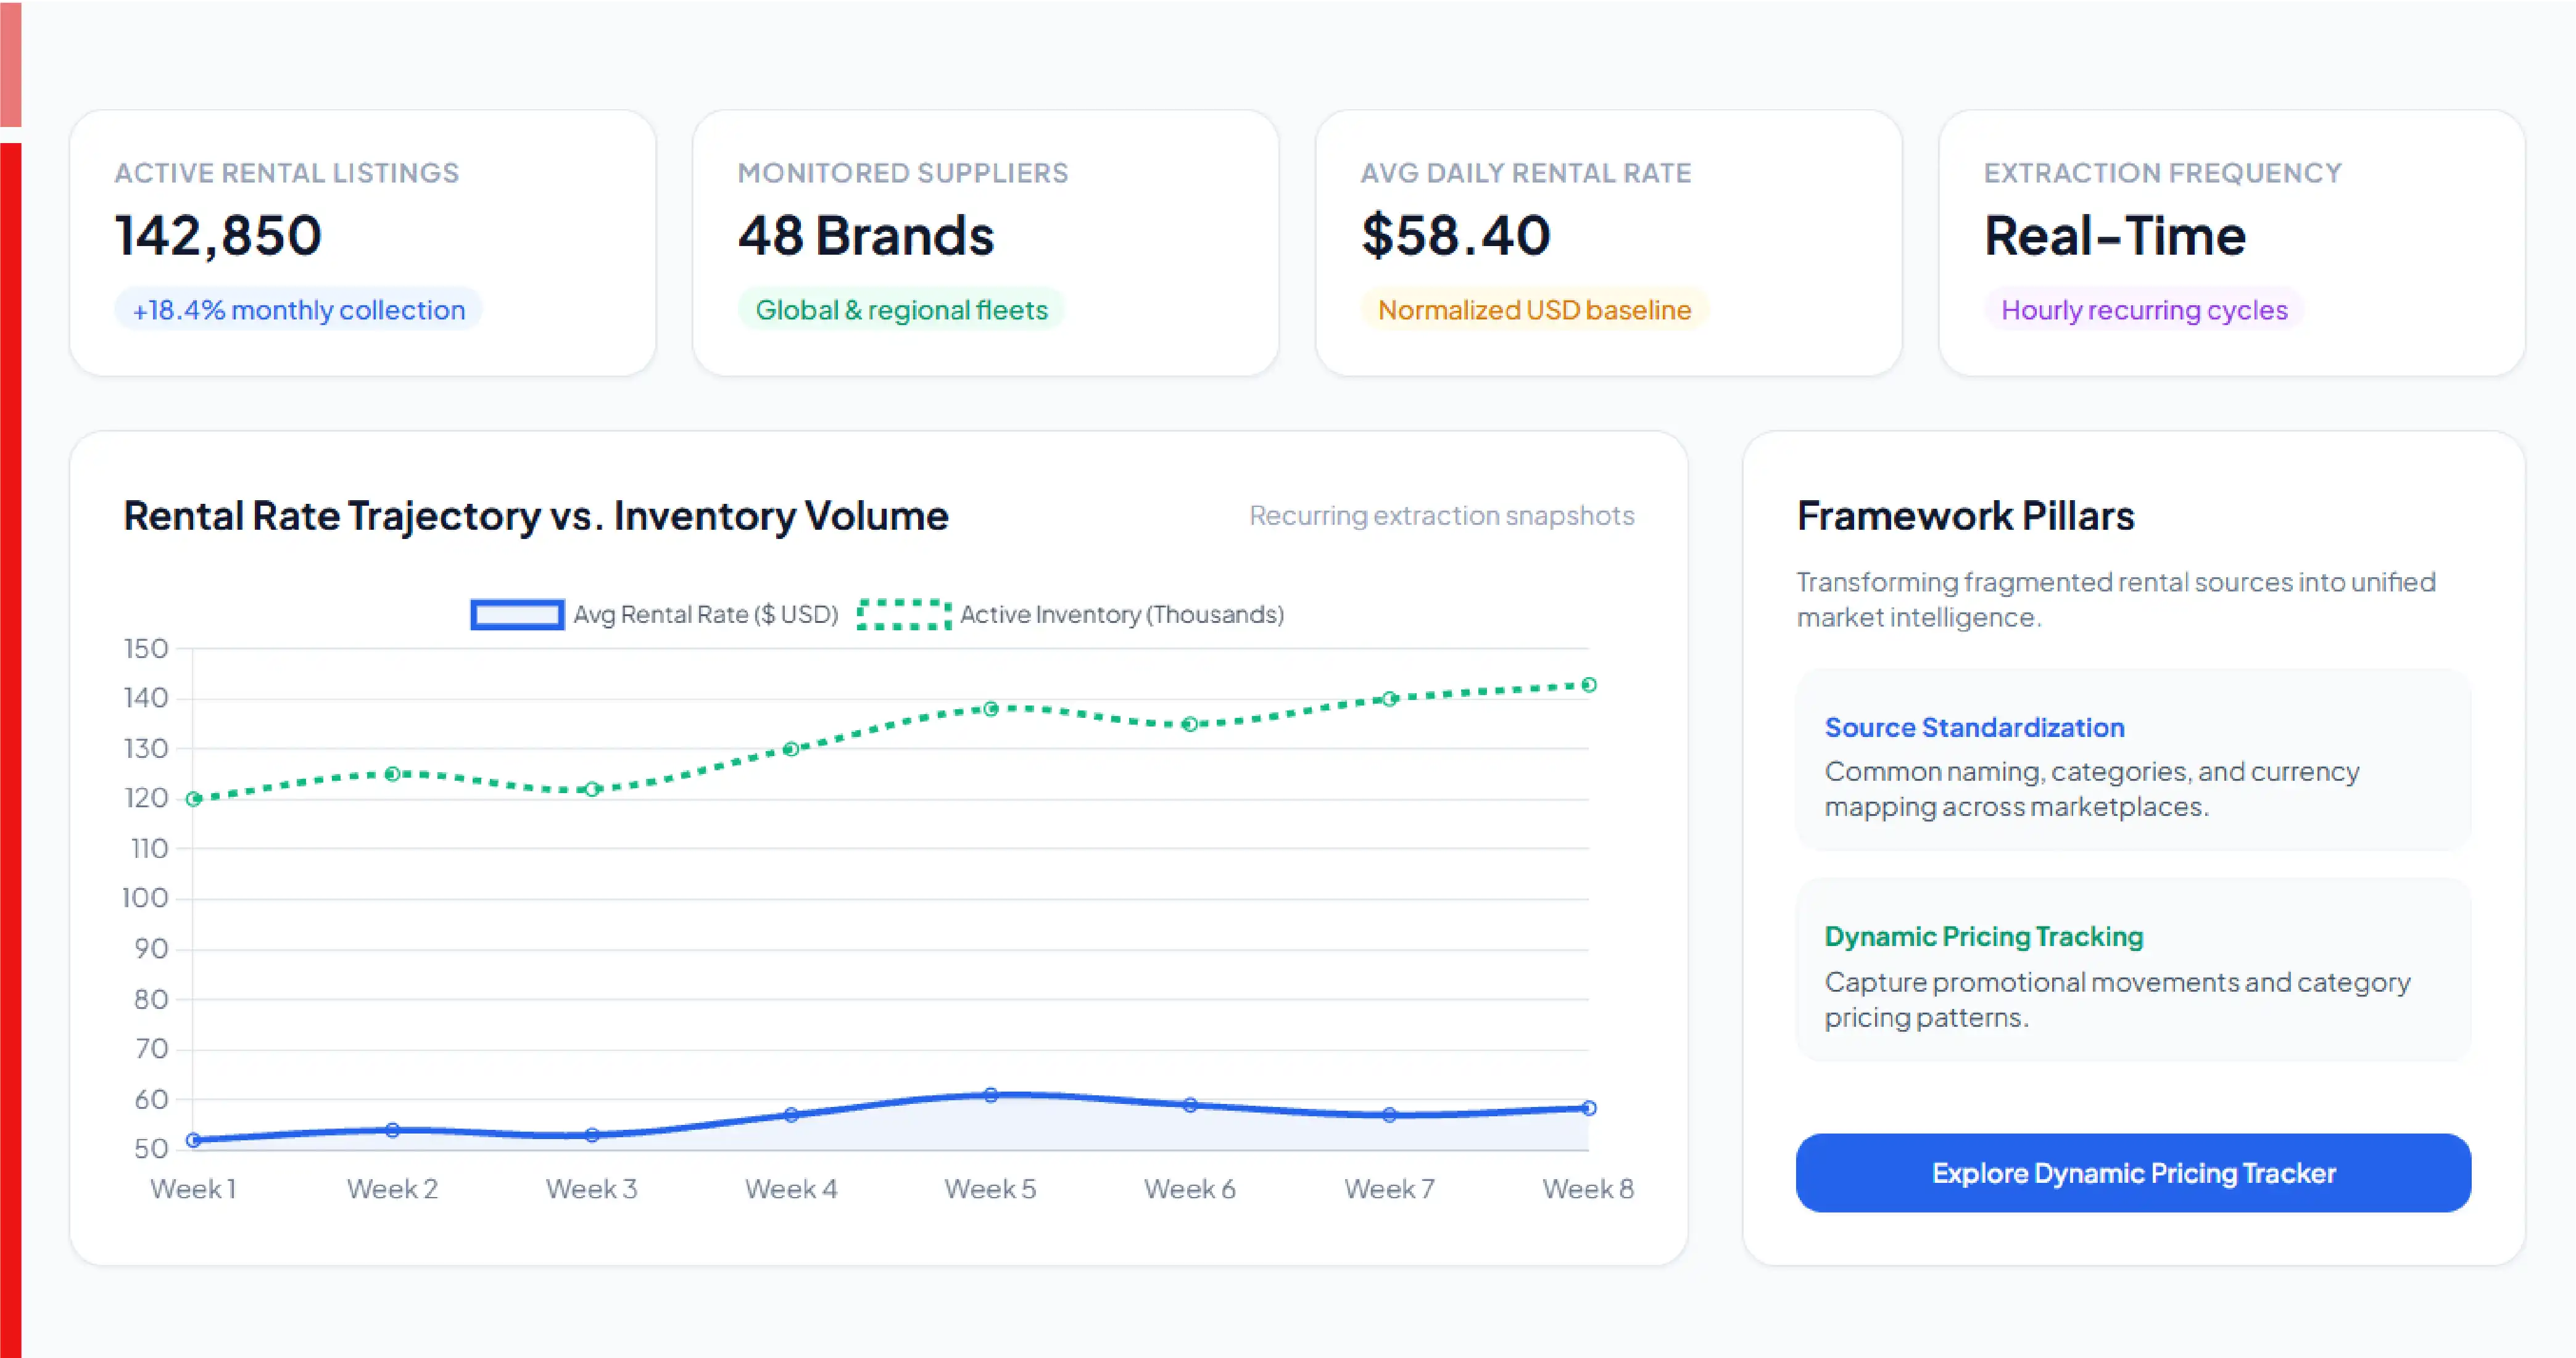2576x1358 pixels.
Task: Select the '48 Brands' value
Action: (866, 236)
